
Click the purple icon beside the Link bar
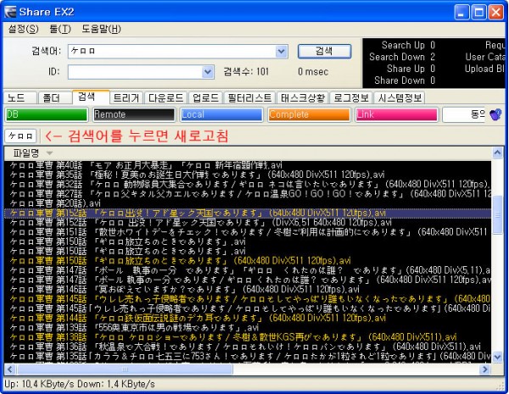pos(495,114)
